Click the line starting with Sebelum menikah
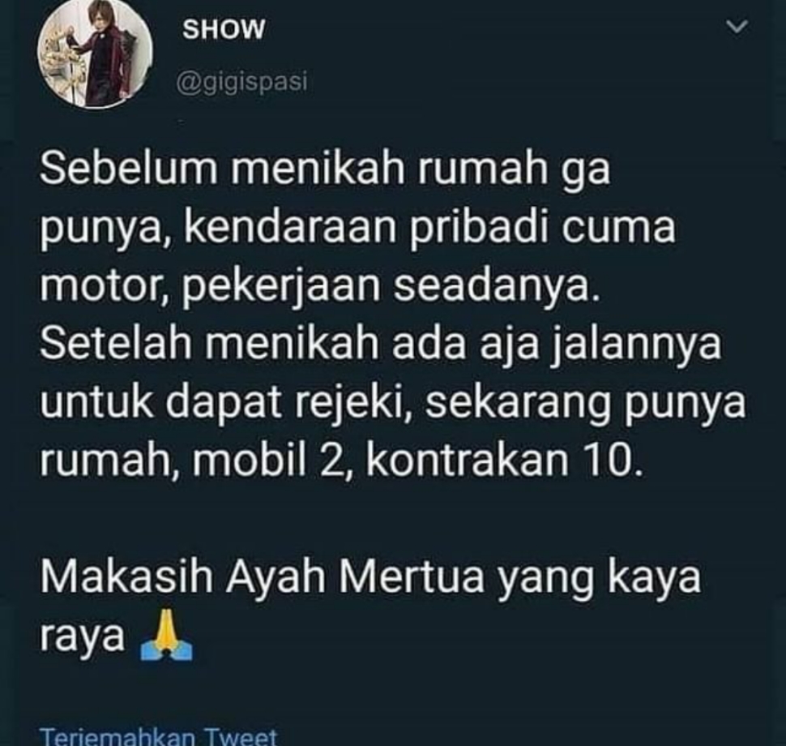 (x=325, y=169)
